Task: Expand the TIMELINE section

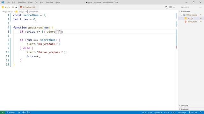Action: pyautogui.click(x=185, y=109)
